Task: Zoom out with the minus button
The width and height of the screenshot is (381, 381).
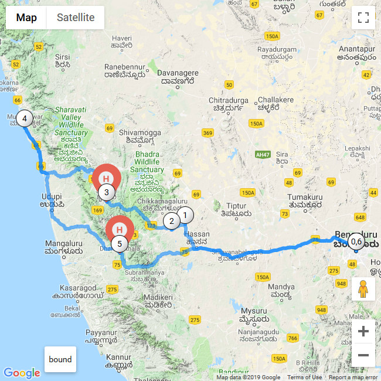Action: coord(363,355)
